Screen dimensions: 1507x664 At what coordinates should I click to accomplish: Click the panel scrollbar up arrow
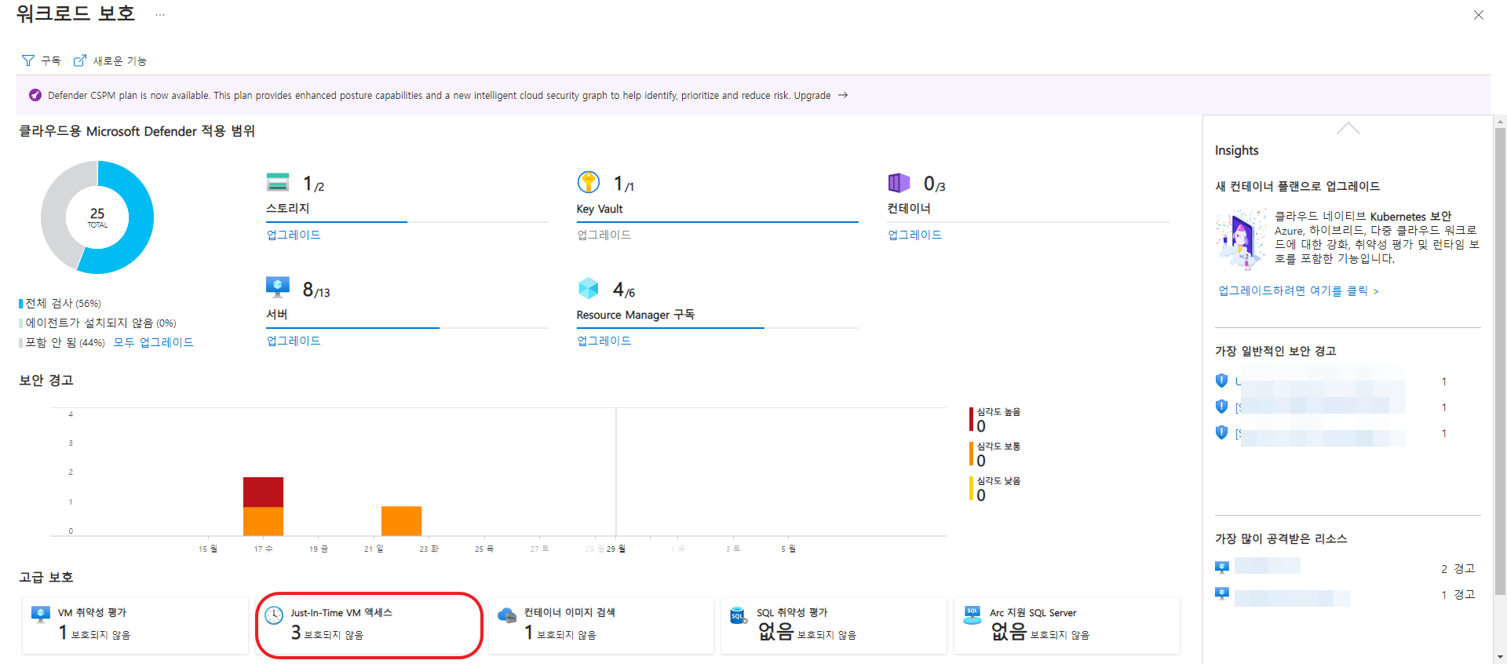coord(1501,122)
